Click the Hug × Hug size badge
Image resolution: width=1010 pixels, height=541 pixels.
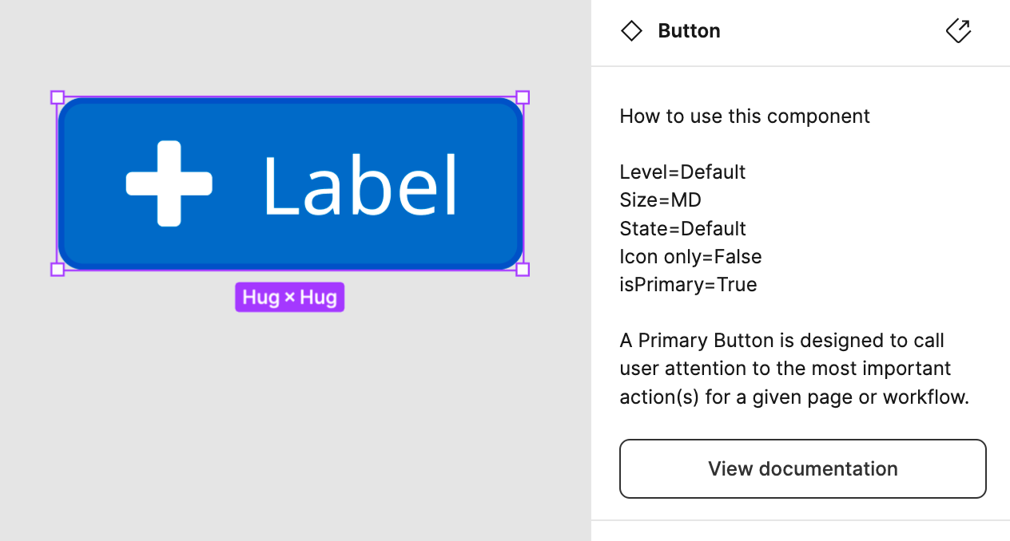[289, 297]
